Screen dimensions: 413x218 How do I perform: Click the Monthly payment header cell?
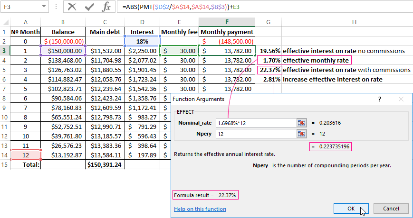tap(227, 32)
